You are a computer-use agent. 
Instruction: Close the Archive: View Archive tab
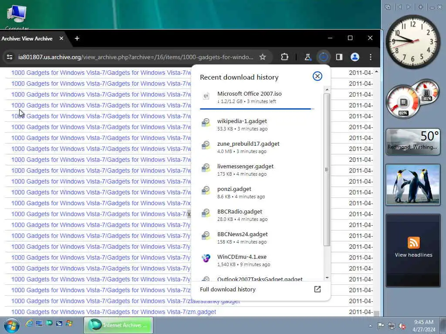61,38
